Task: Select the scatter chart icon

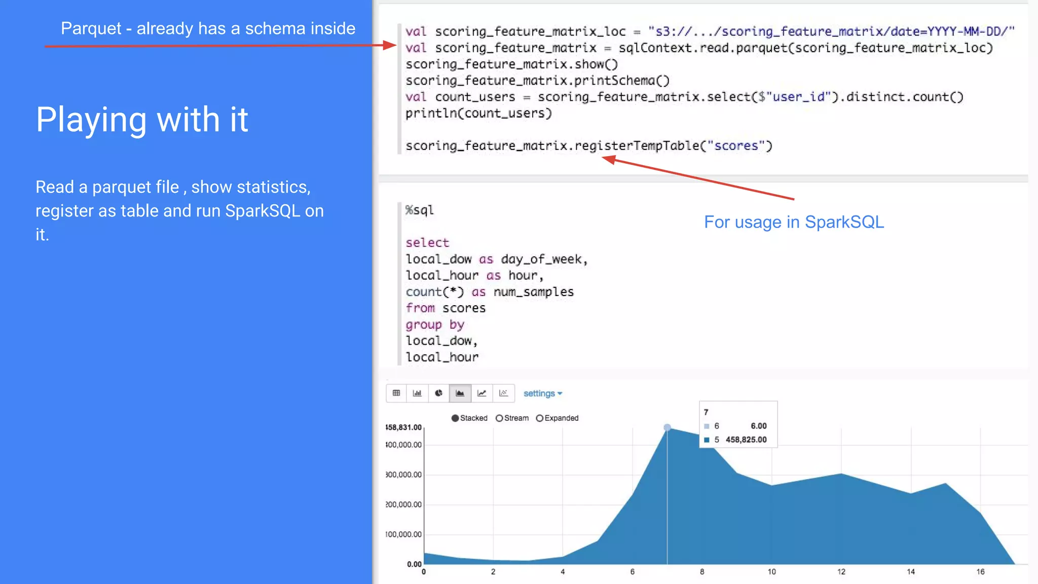Action: pyautogui.click(x=503, y=393)
